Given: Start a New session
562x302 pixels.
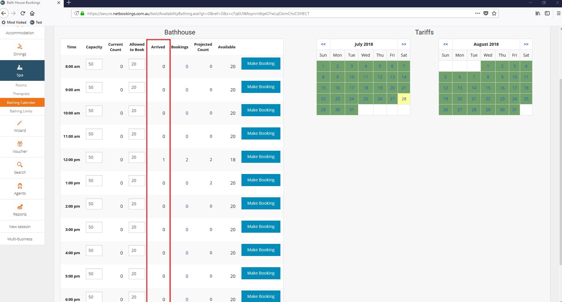Looking at the screenshot, I should 20,227.
